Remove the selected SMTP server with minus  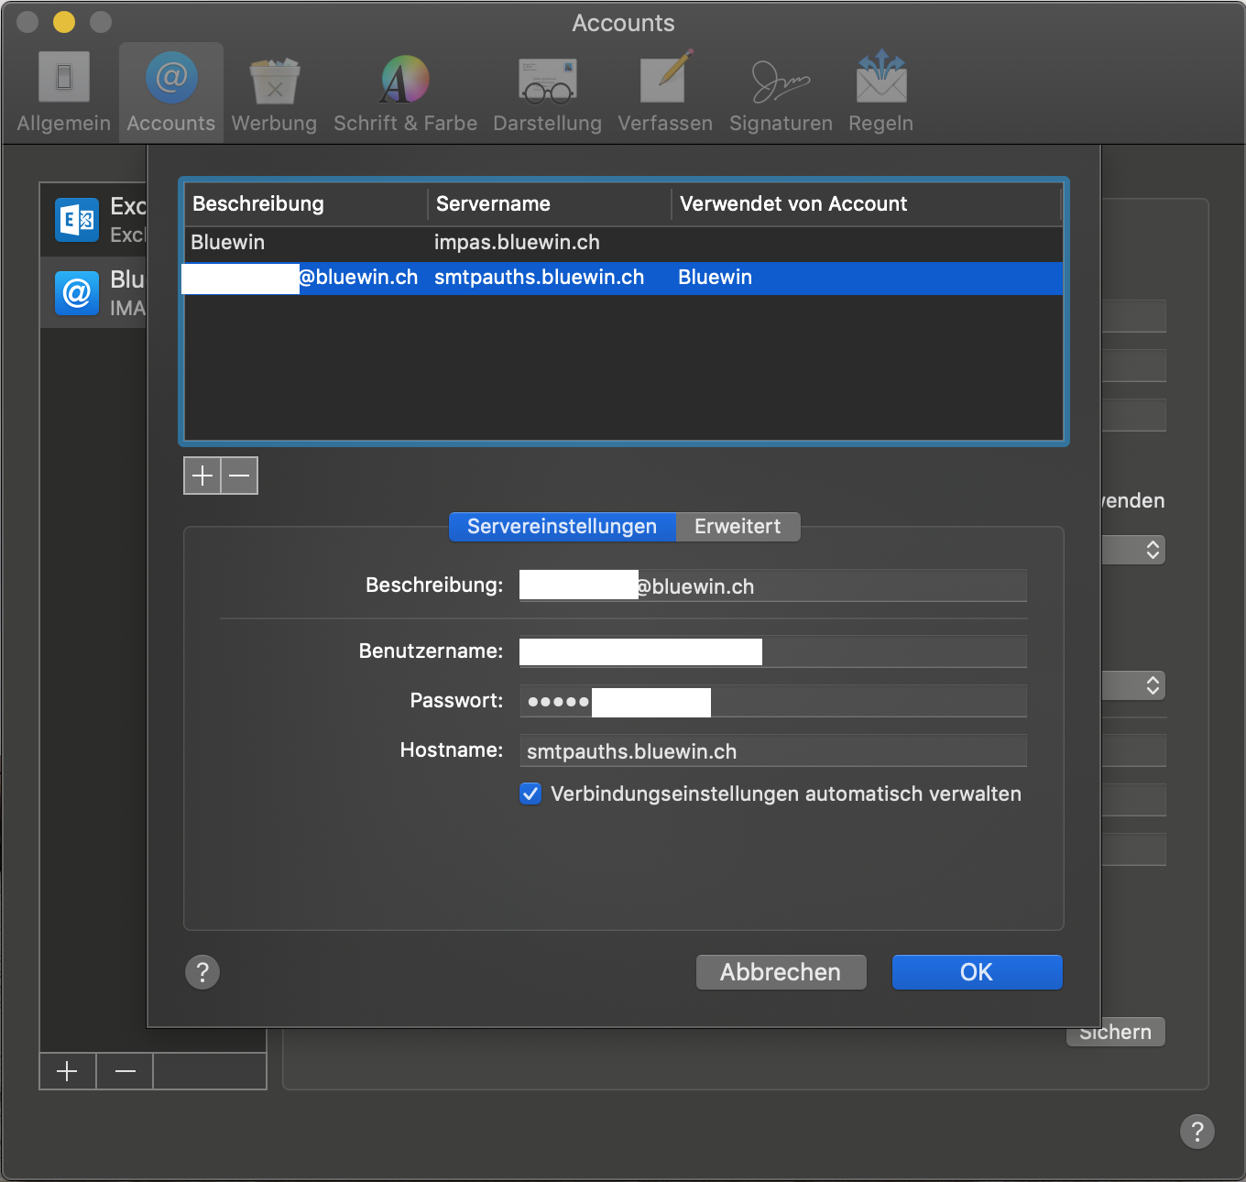239,476
